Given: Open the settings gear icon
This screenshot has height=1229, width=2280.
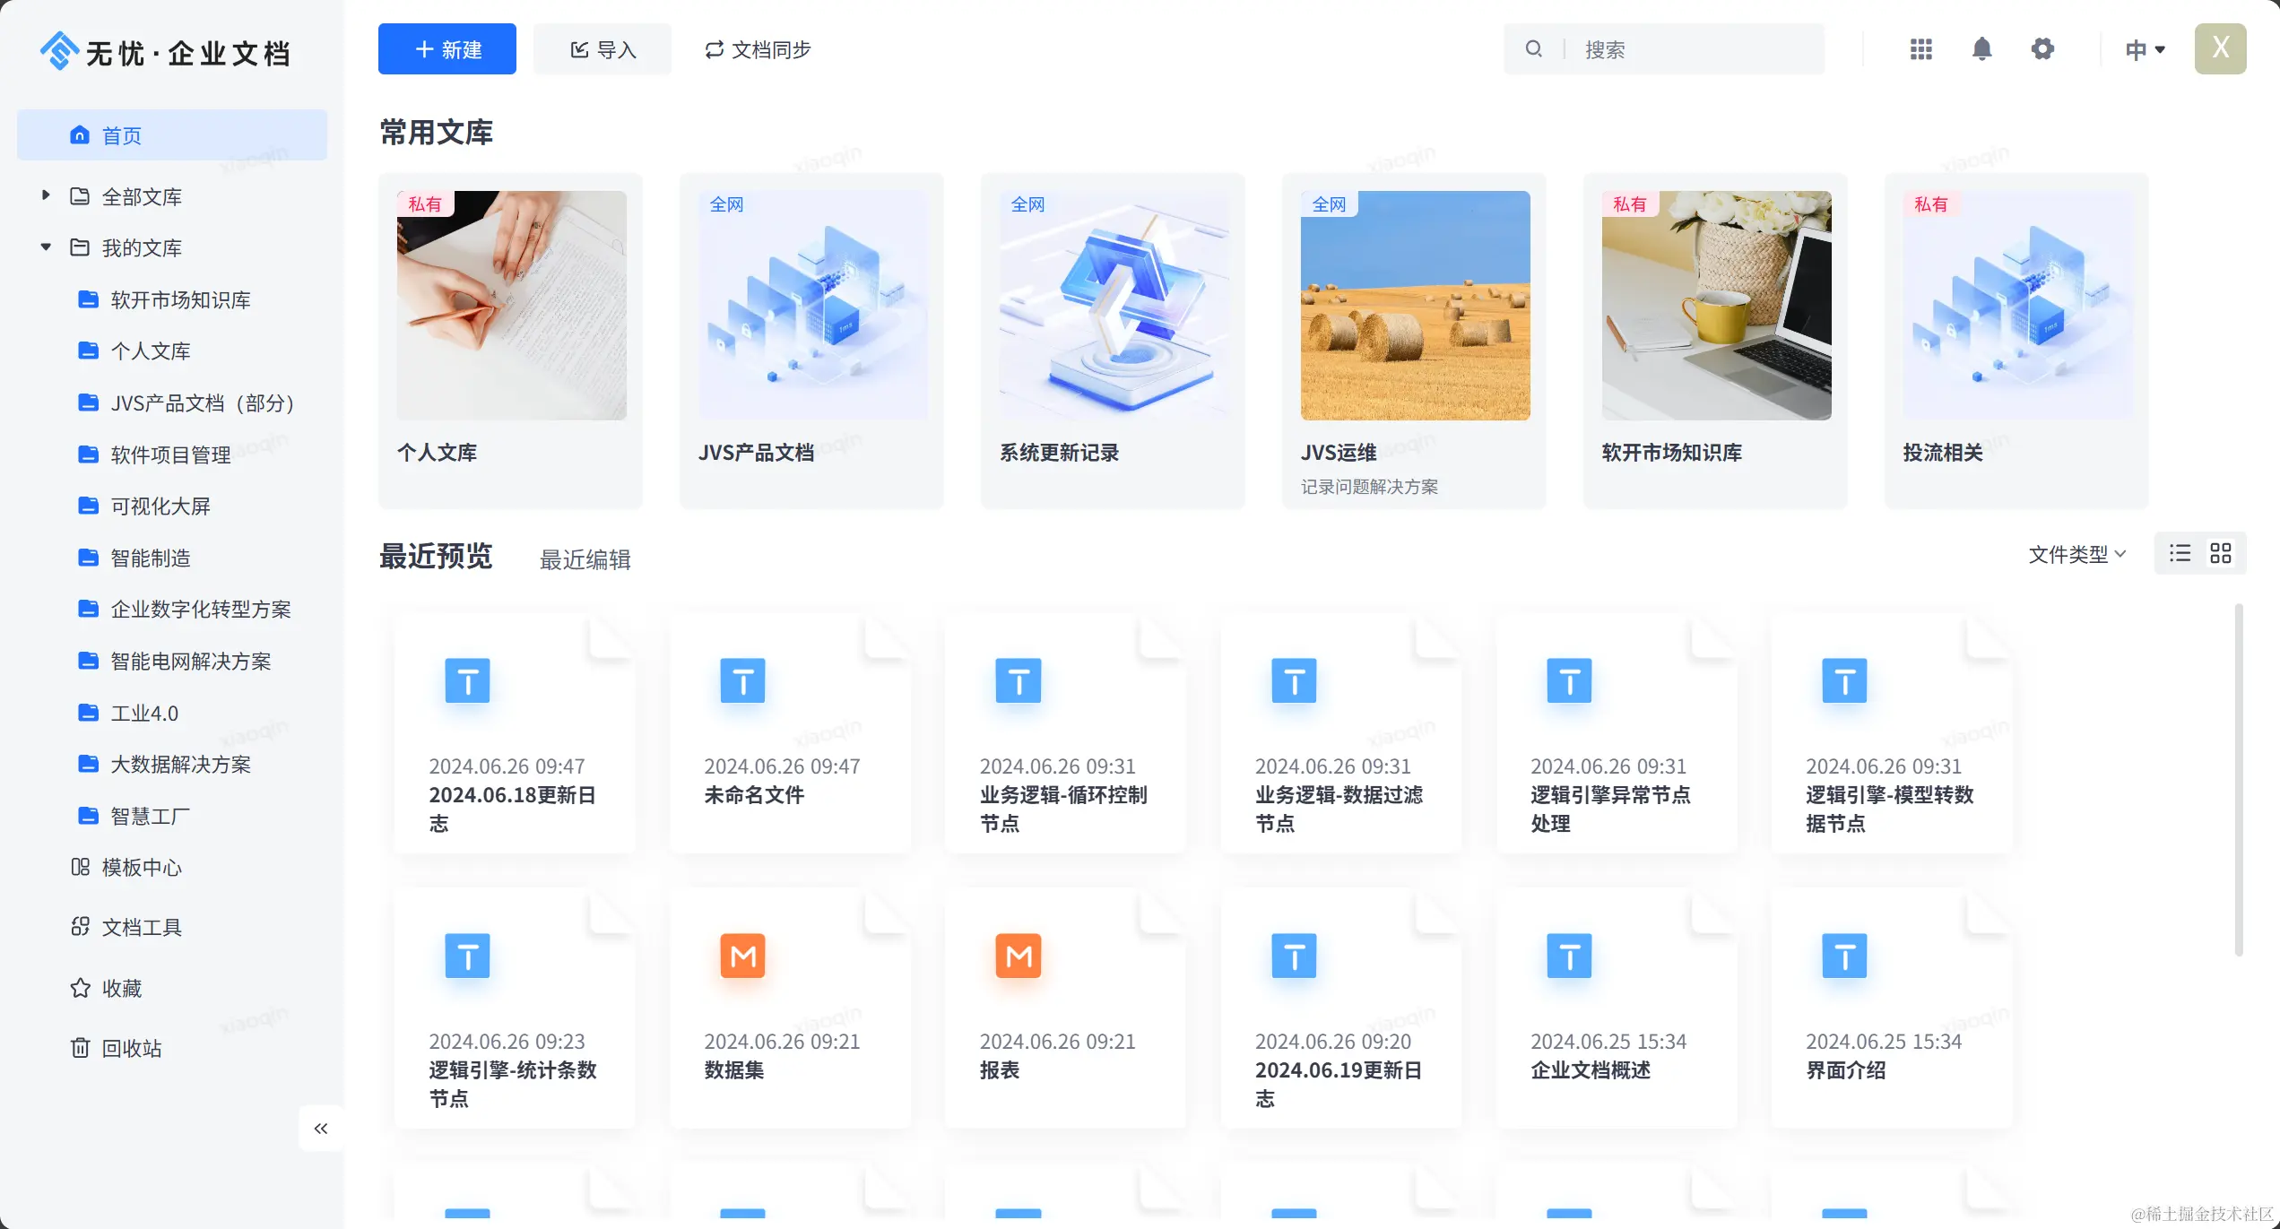Looking at the screenshot, I should pos(2042,49).
